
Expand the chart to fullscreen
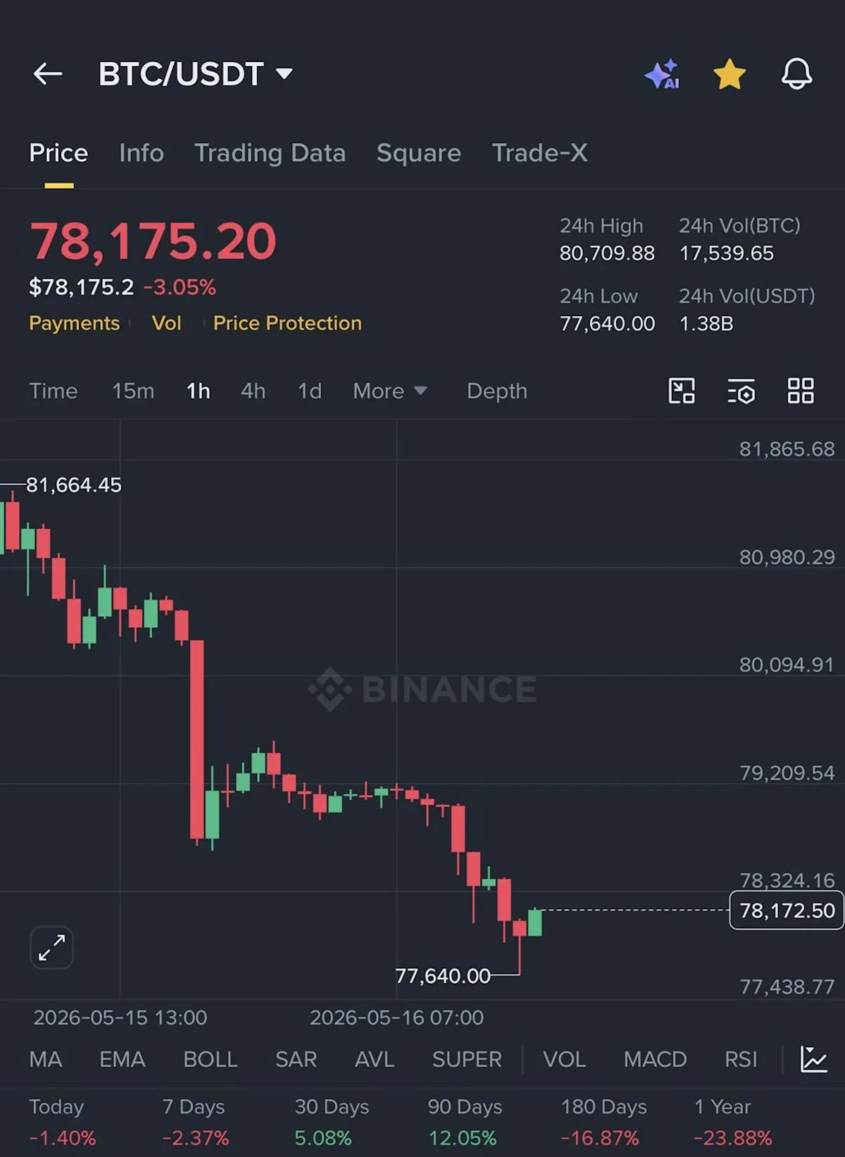tap(51, 947)
